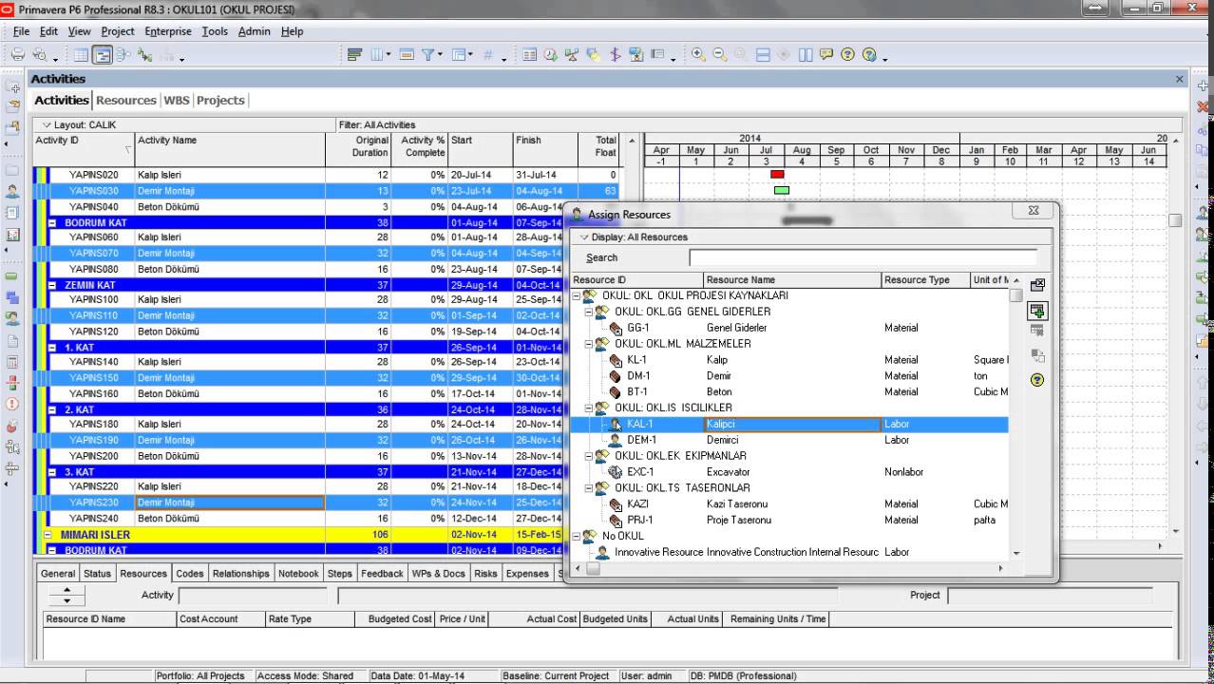This screenshot has width=1214, height=684.
Task: Open the Bars settings icon
Action: point(355,55)
